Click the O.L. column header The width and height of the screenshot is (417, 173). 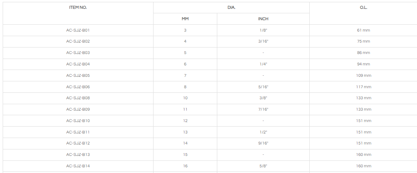pyautogui.click(x=363, y=8)
